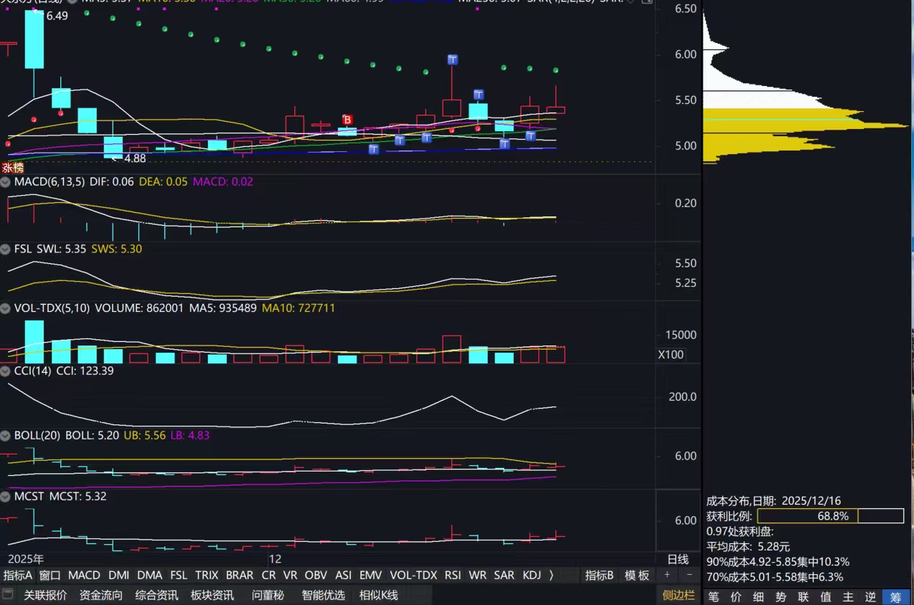The height and width of the screenshot is (605, 914).
Task: Select the RSI indicator tab
Action: point(453,575)
